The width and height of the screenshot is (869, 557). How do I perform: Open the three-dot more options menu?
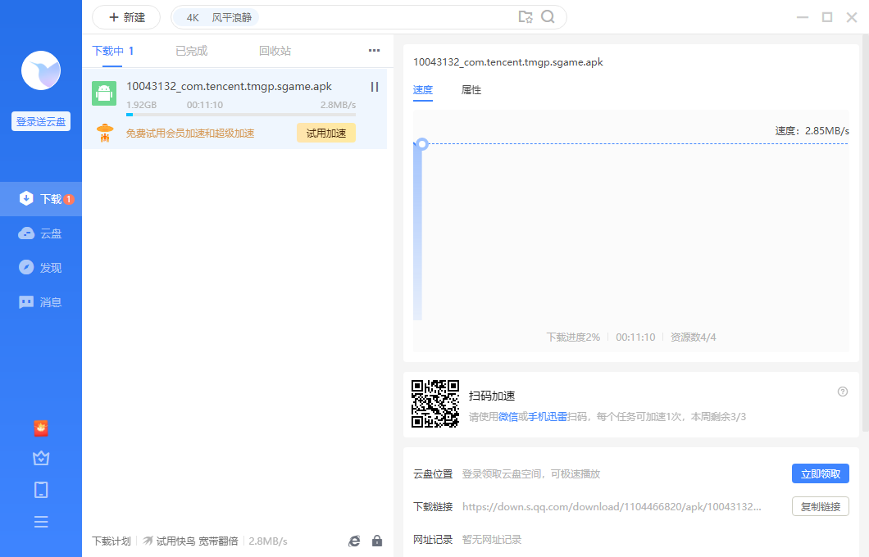(374, 51)
